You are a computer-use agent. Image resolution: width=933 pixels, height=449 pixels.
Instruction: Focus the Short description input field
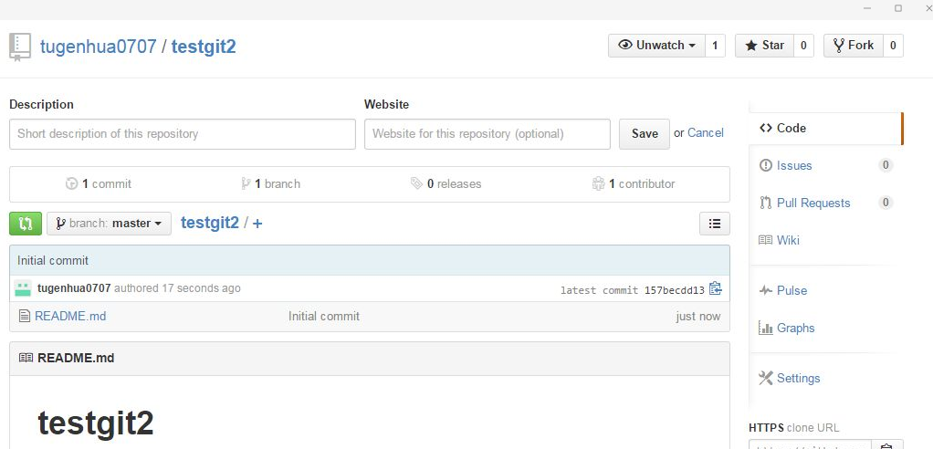183,134
